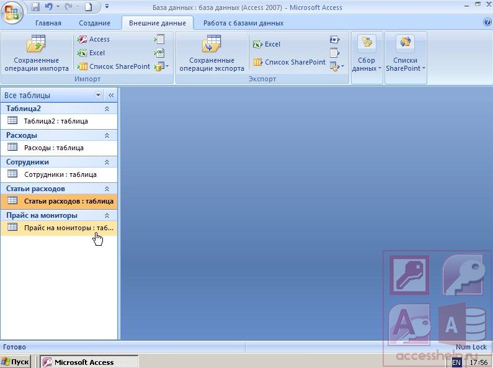Open Customize Quick Access Toolbar menu
This screenshot has height=368, width=493.
coord(107,7)
